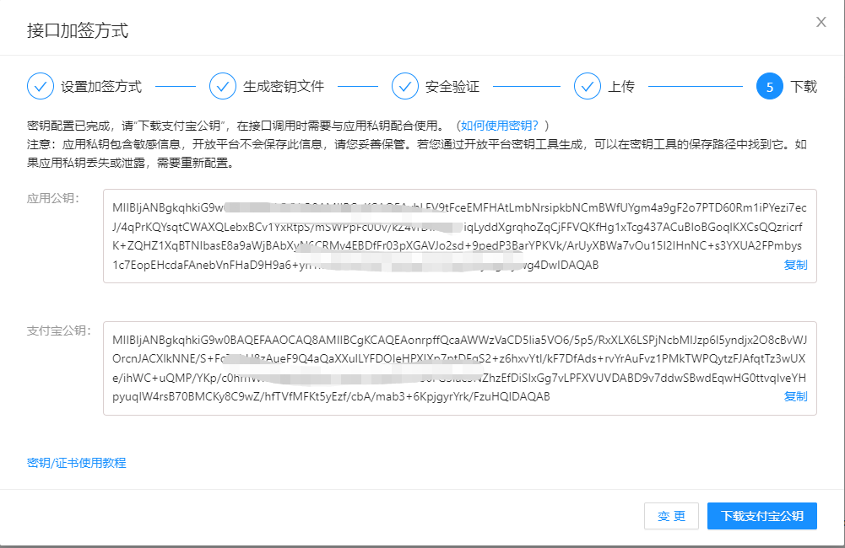Viewport: 845px width, 548px height.
Task: Select the 安全验证 step label
Action: click(452, 86)
